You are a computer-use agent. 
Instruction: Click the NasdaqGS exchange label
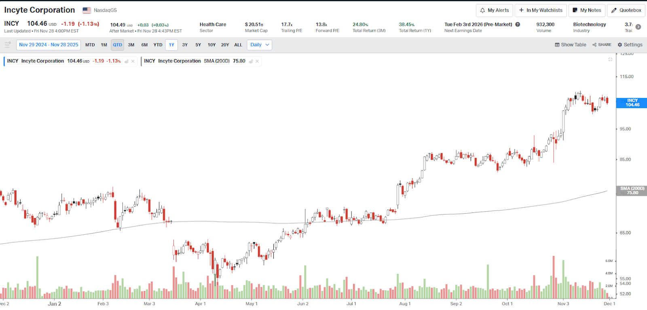pos(105,11)
